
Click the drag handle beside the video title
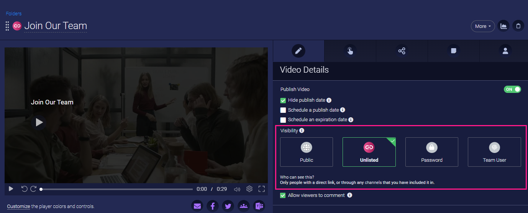point(7,26)
